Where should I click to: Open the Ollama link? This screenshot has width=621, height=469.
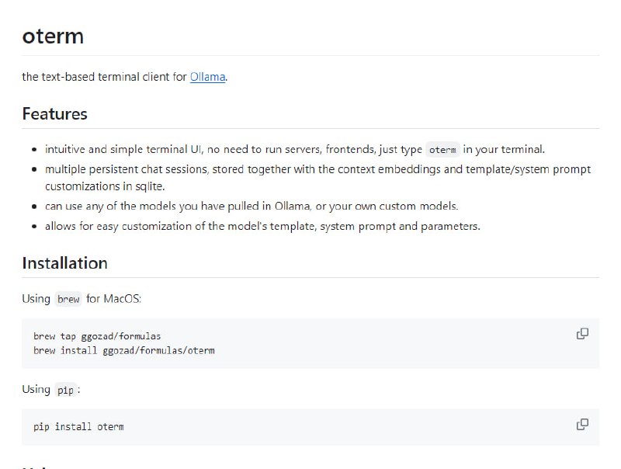[x=207, y=77]
